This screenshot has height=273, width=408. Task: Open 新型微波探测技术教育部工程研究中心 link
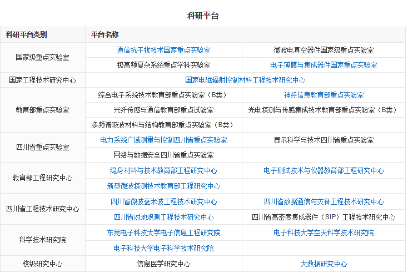coord(163,186)
